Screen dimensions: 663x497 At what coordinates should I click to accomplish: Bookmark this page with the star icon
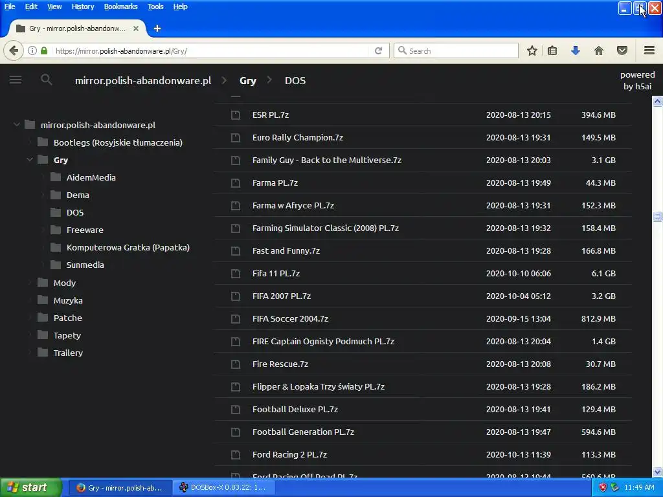532,50
